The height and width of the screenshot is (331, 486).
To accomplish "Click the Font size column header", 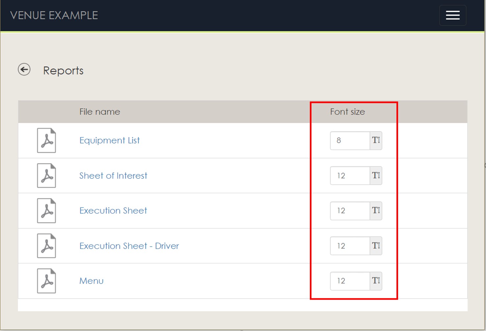I will tap(347, 112).
